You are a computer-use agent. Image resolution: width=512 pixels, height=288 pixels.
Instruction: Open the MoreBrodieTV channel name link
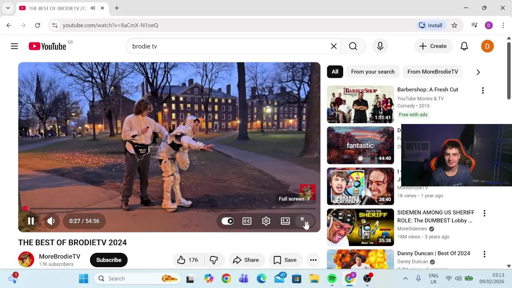point(60,256)
